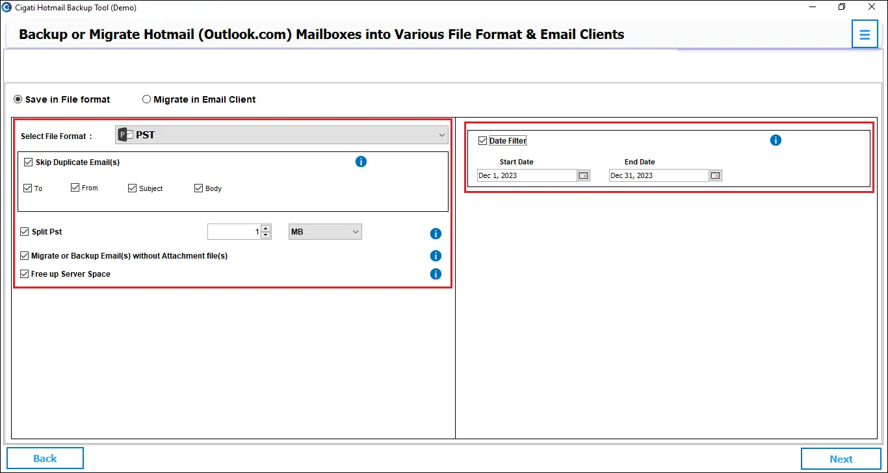Image resolution: width=888 pixels, height=473 pixels.
Task: Select the Migrate in Email Client option
Action: [147, 99]
